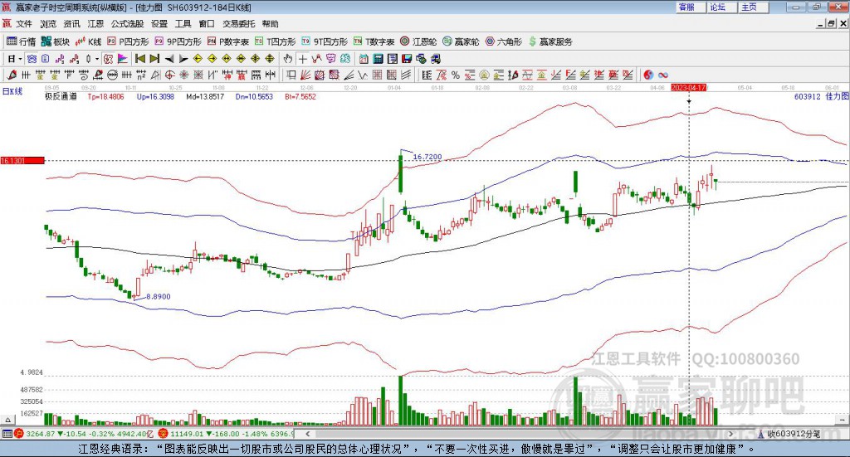Click the 2023-04-17 date marker
Image resolution: width=850 pixels, height=457 pixels.
pyautogui.click(x=688, y=87)
